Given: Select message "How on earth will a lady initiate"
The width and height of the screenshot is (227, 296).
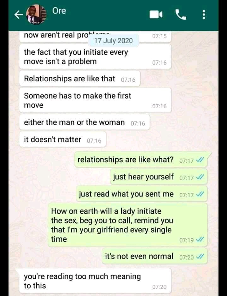Looking at the screenshot, I should (x=128, y=225).
